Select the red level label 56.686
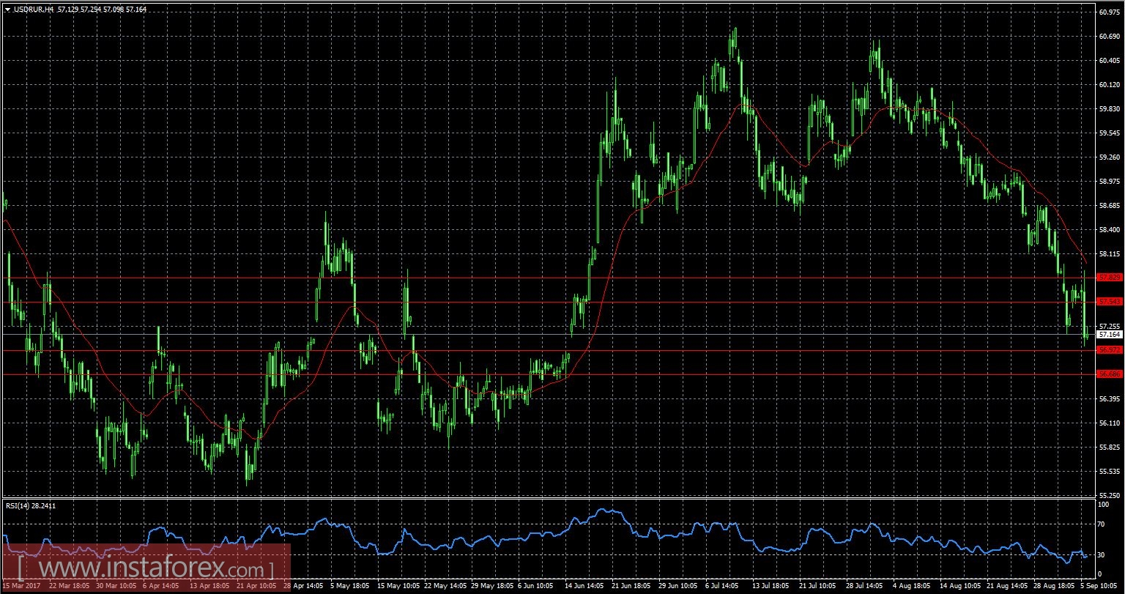The image size is (1125, 594). point(1110,374)
